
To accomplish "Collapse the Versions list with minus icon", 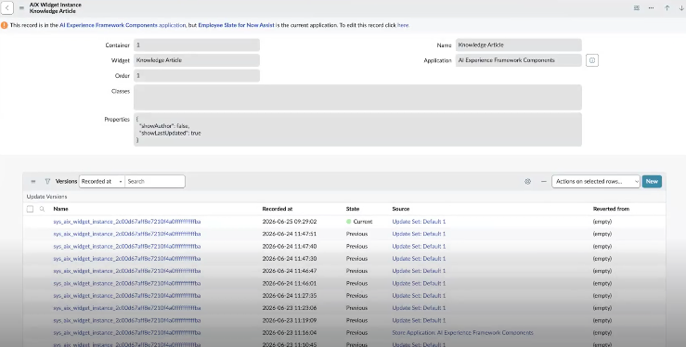I will pyautogui.click(x=543, y=181).
